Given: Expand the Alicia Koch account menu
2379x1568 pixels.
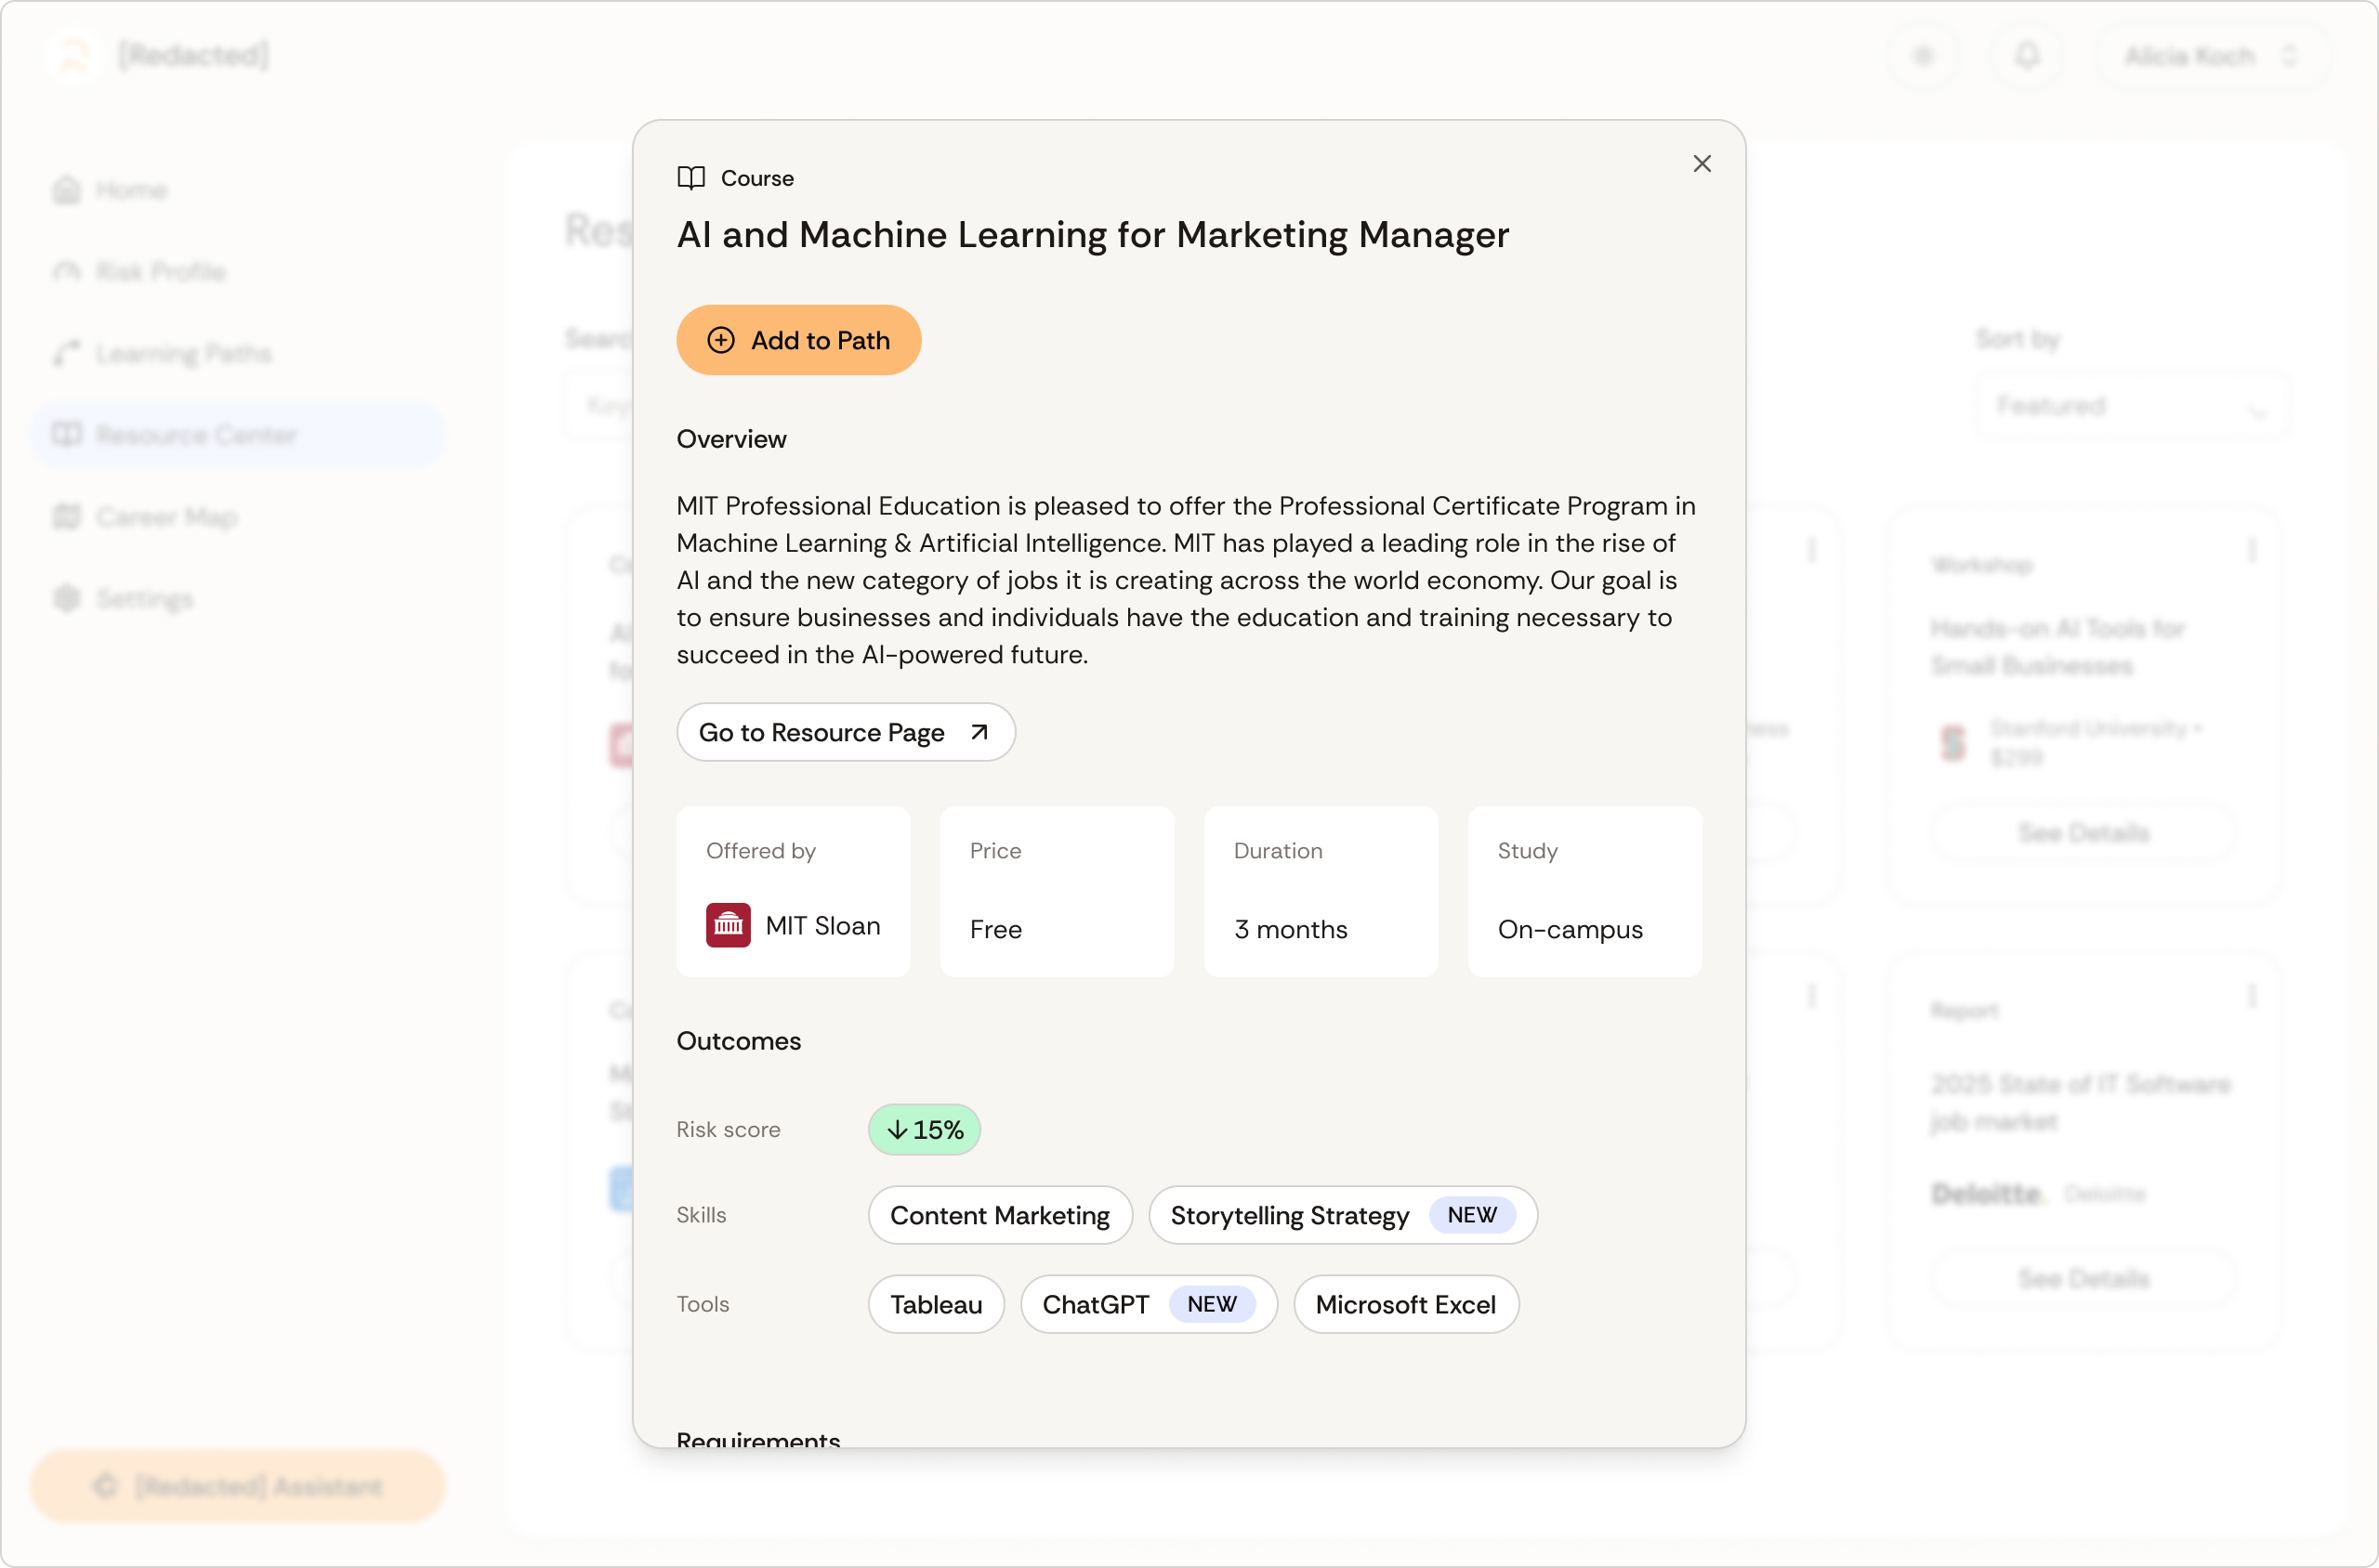Looking at the screenshot, I should (x=2211, y=56).
